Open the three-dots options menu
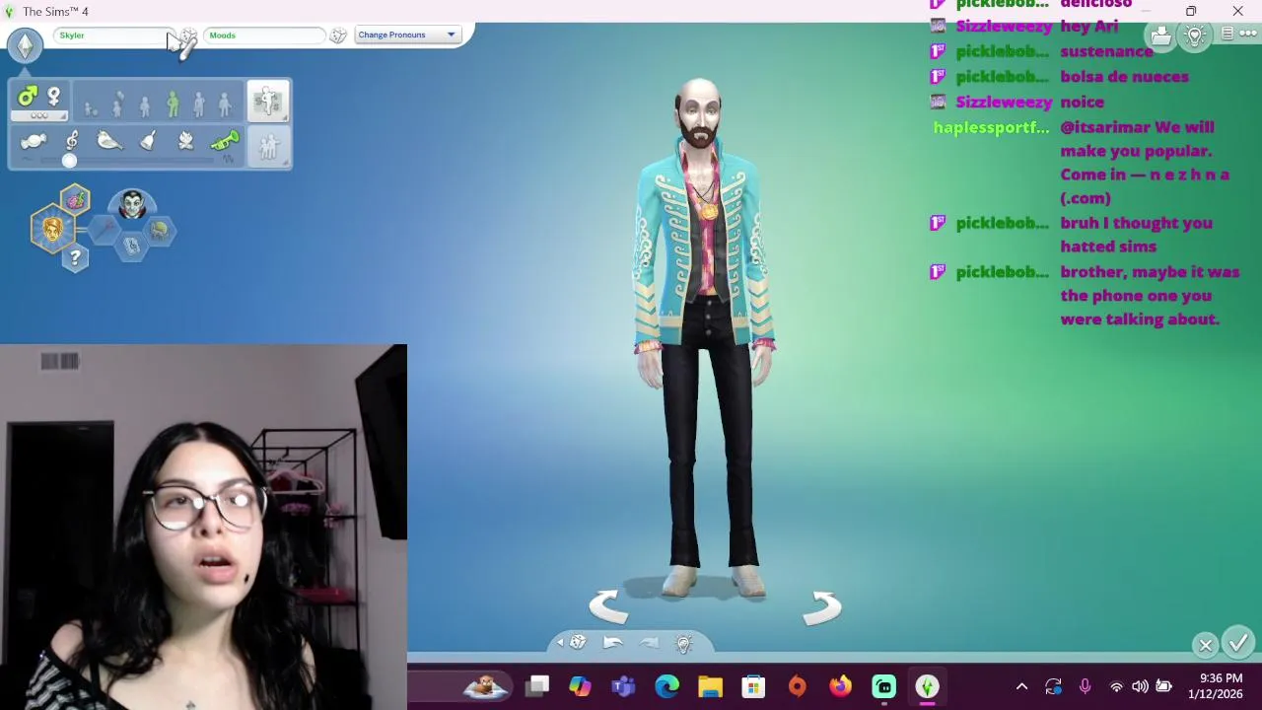This screenshot has height=710, width=1262. click(x=1247, y=34)
